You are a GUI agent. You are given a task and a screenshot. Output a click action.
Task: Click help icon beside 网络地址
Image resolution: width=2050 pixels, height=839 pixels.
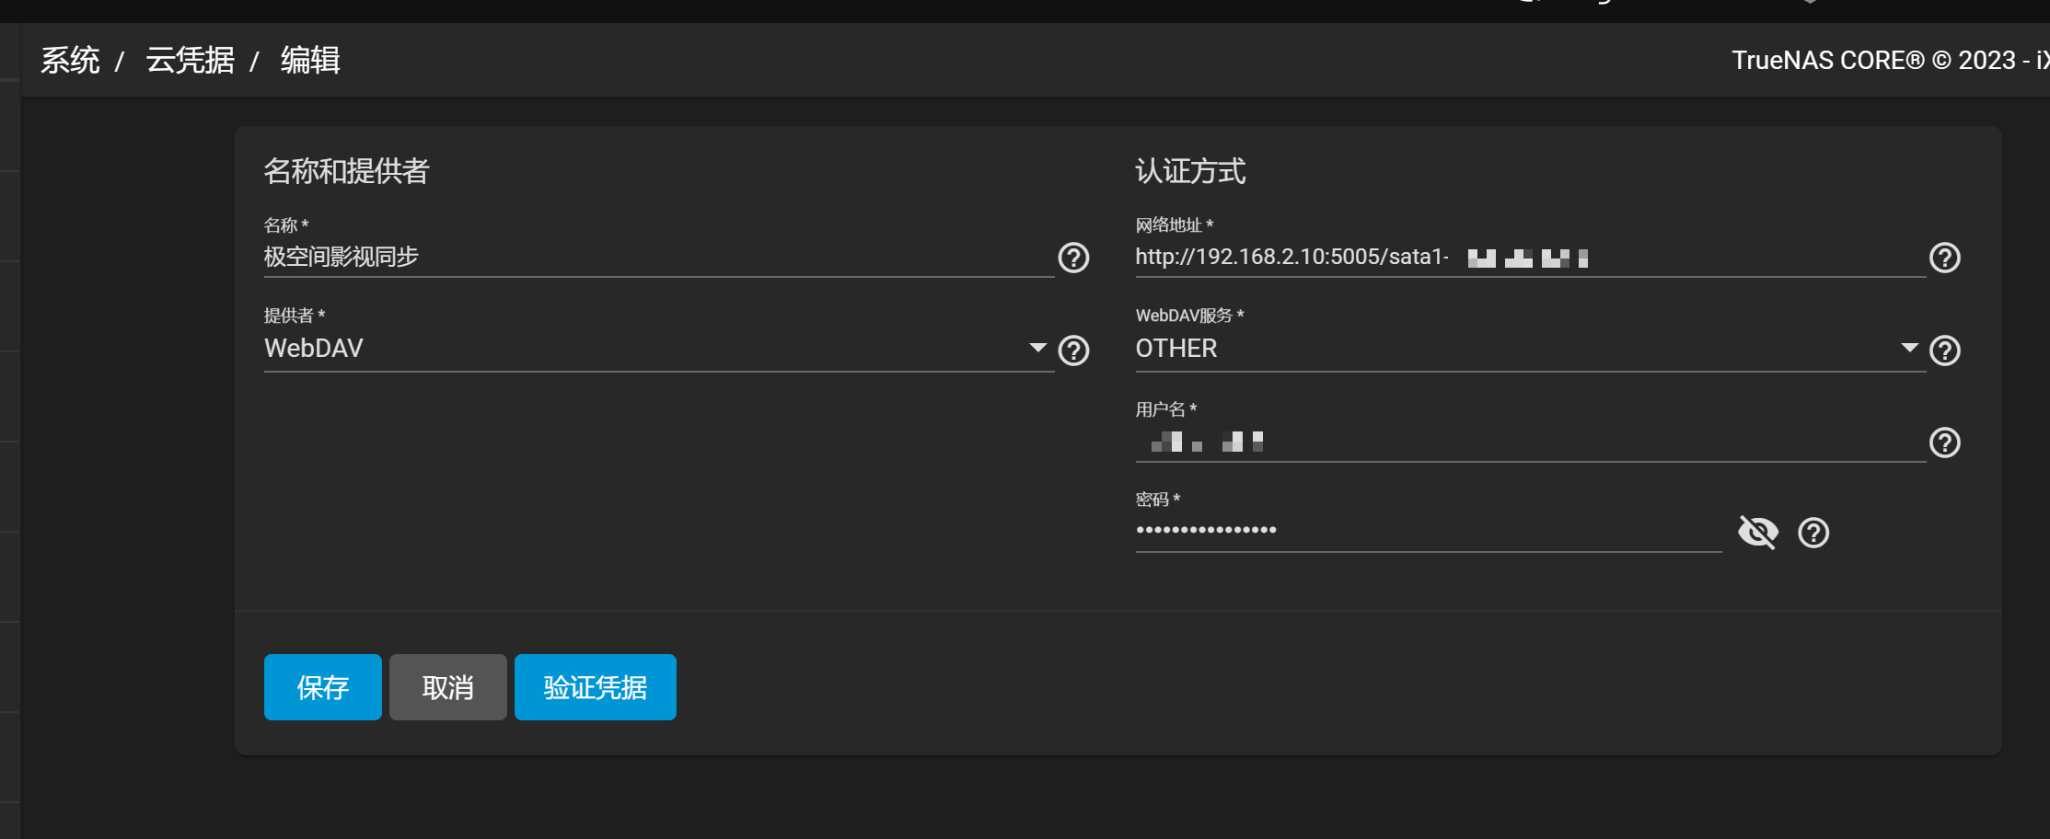(x=1944, y=258)
